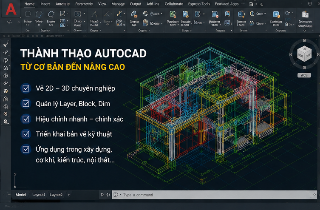Open the Collaborate ribbon tab
The width and height of the screenshot is (320, 210).
point(174,4)
